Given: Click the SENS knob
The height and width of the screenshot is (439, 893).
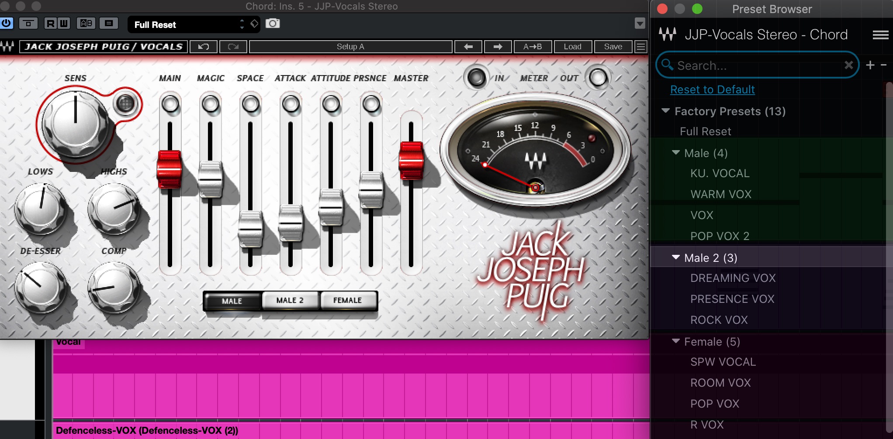Looking at the screenshot, I should pos(75,123).
